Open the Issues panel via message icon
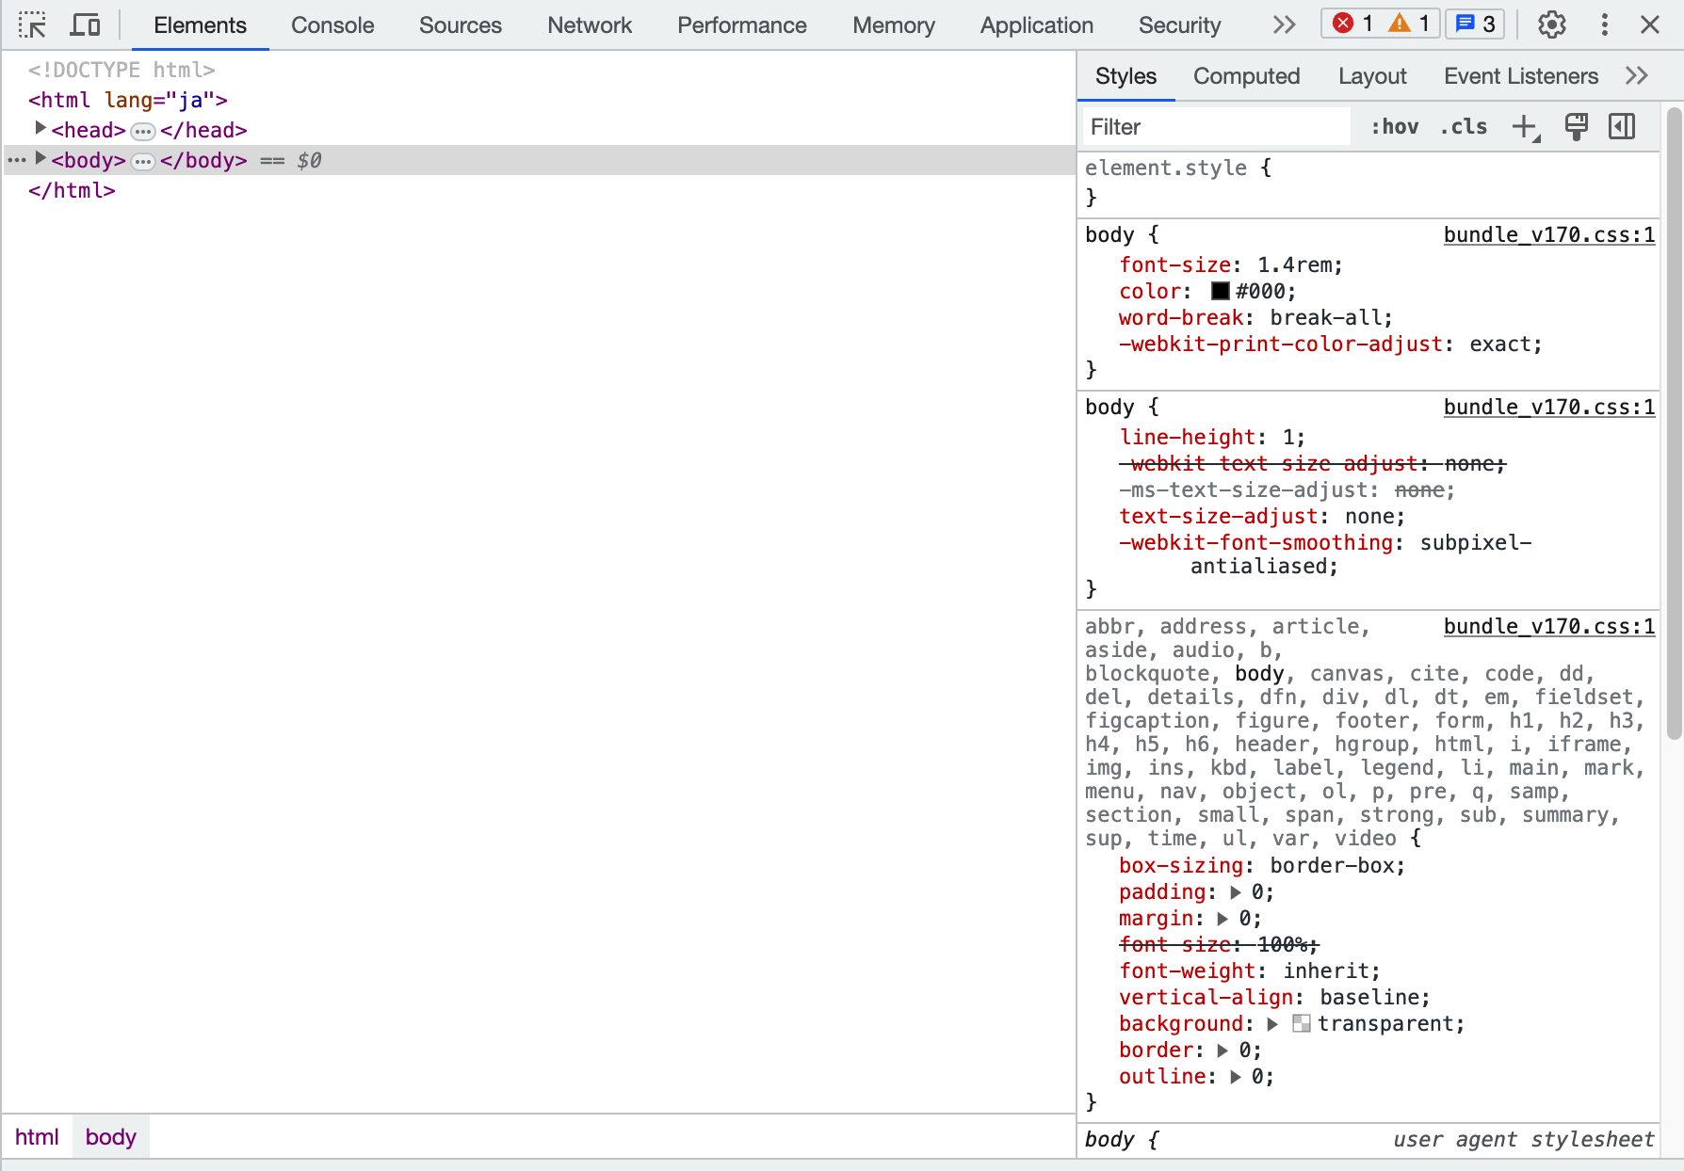Viewport: 1684px width, 1171px height. (x=1474, y=24)
